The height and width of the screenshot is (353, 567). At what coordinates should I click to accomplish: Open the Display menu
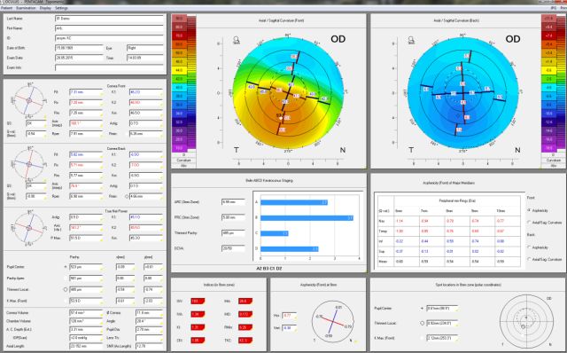[45, 8]
